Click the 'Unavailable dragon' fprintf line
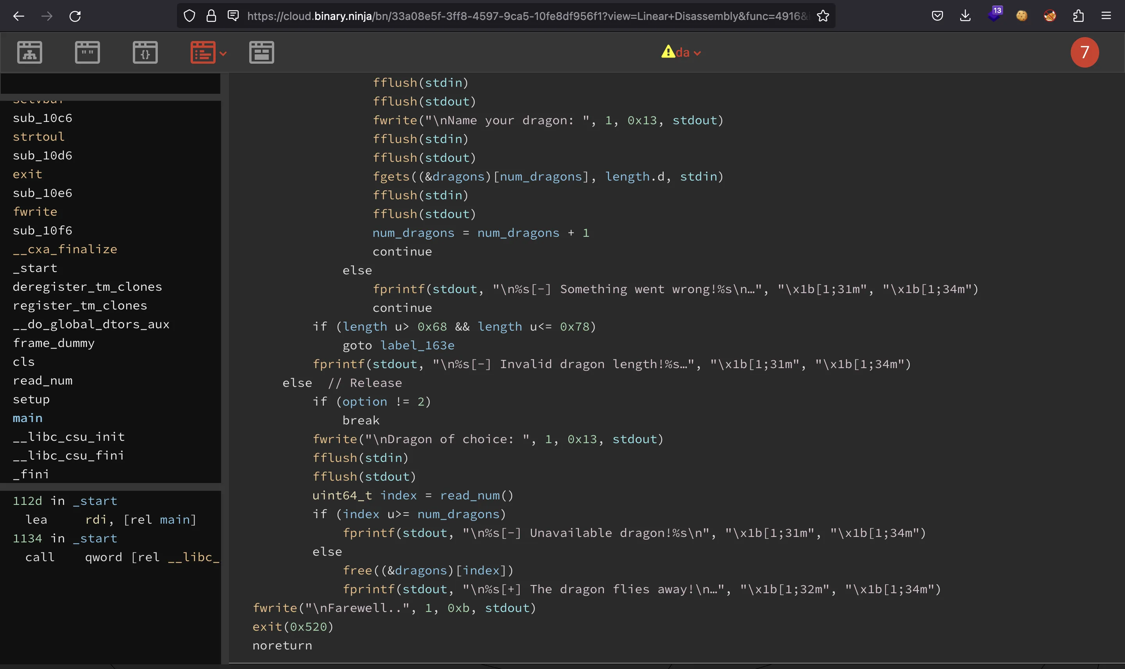Screen dimensions: 1125x669 634,533
